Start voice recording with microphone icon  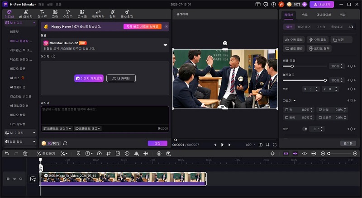coord(272,153)
